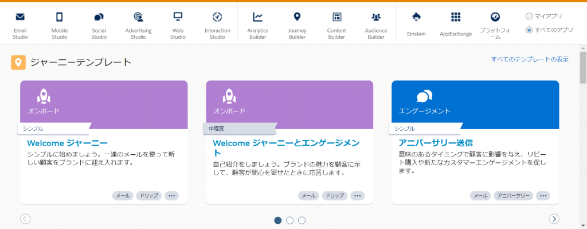Open Analytics Builder app
The width and height of the screenshot is (587, 229).
257,25
